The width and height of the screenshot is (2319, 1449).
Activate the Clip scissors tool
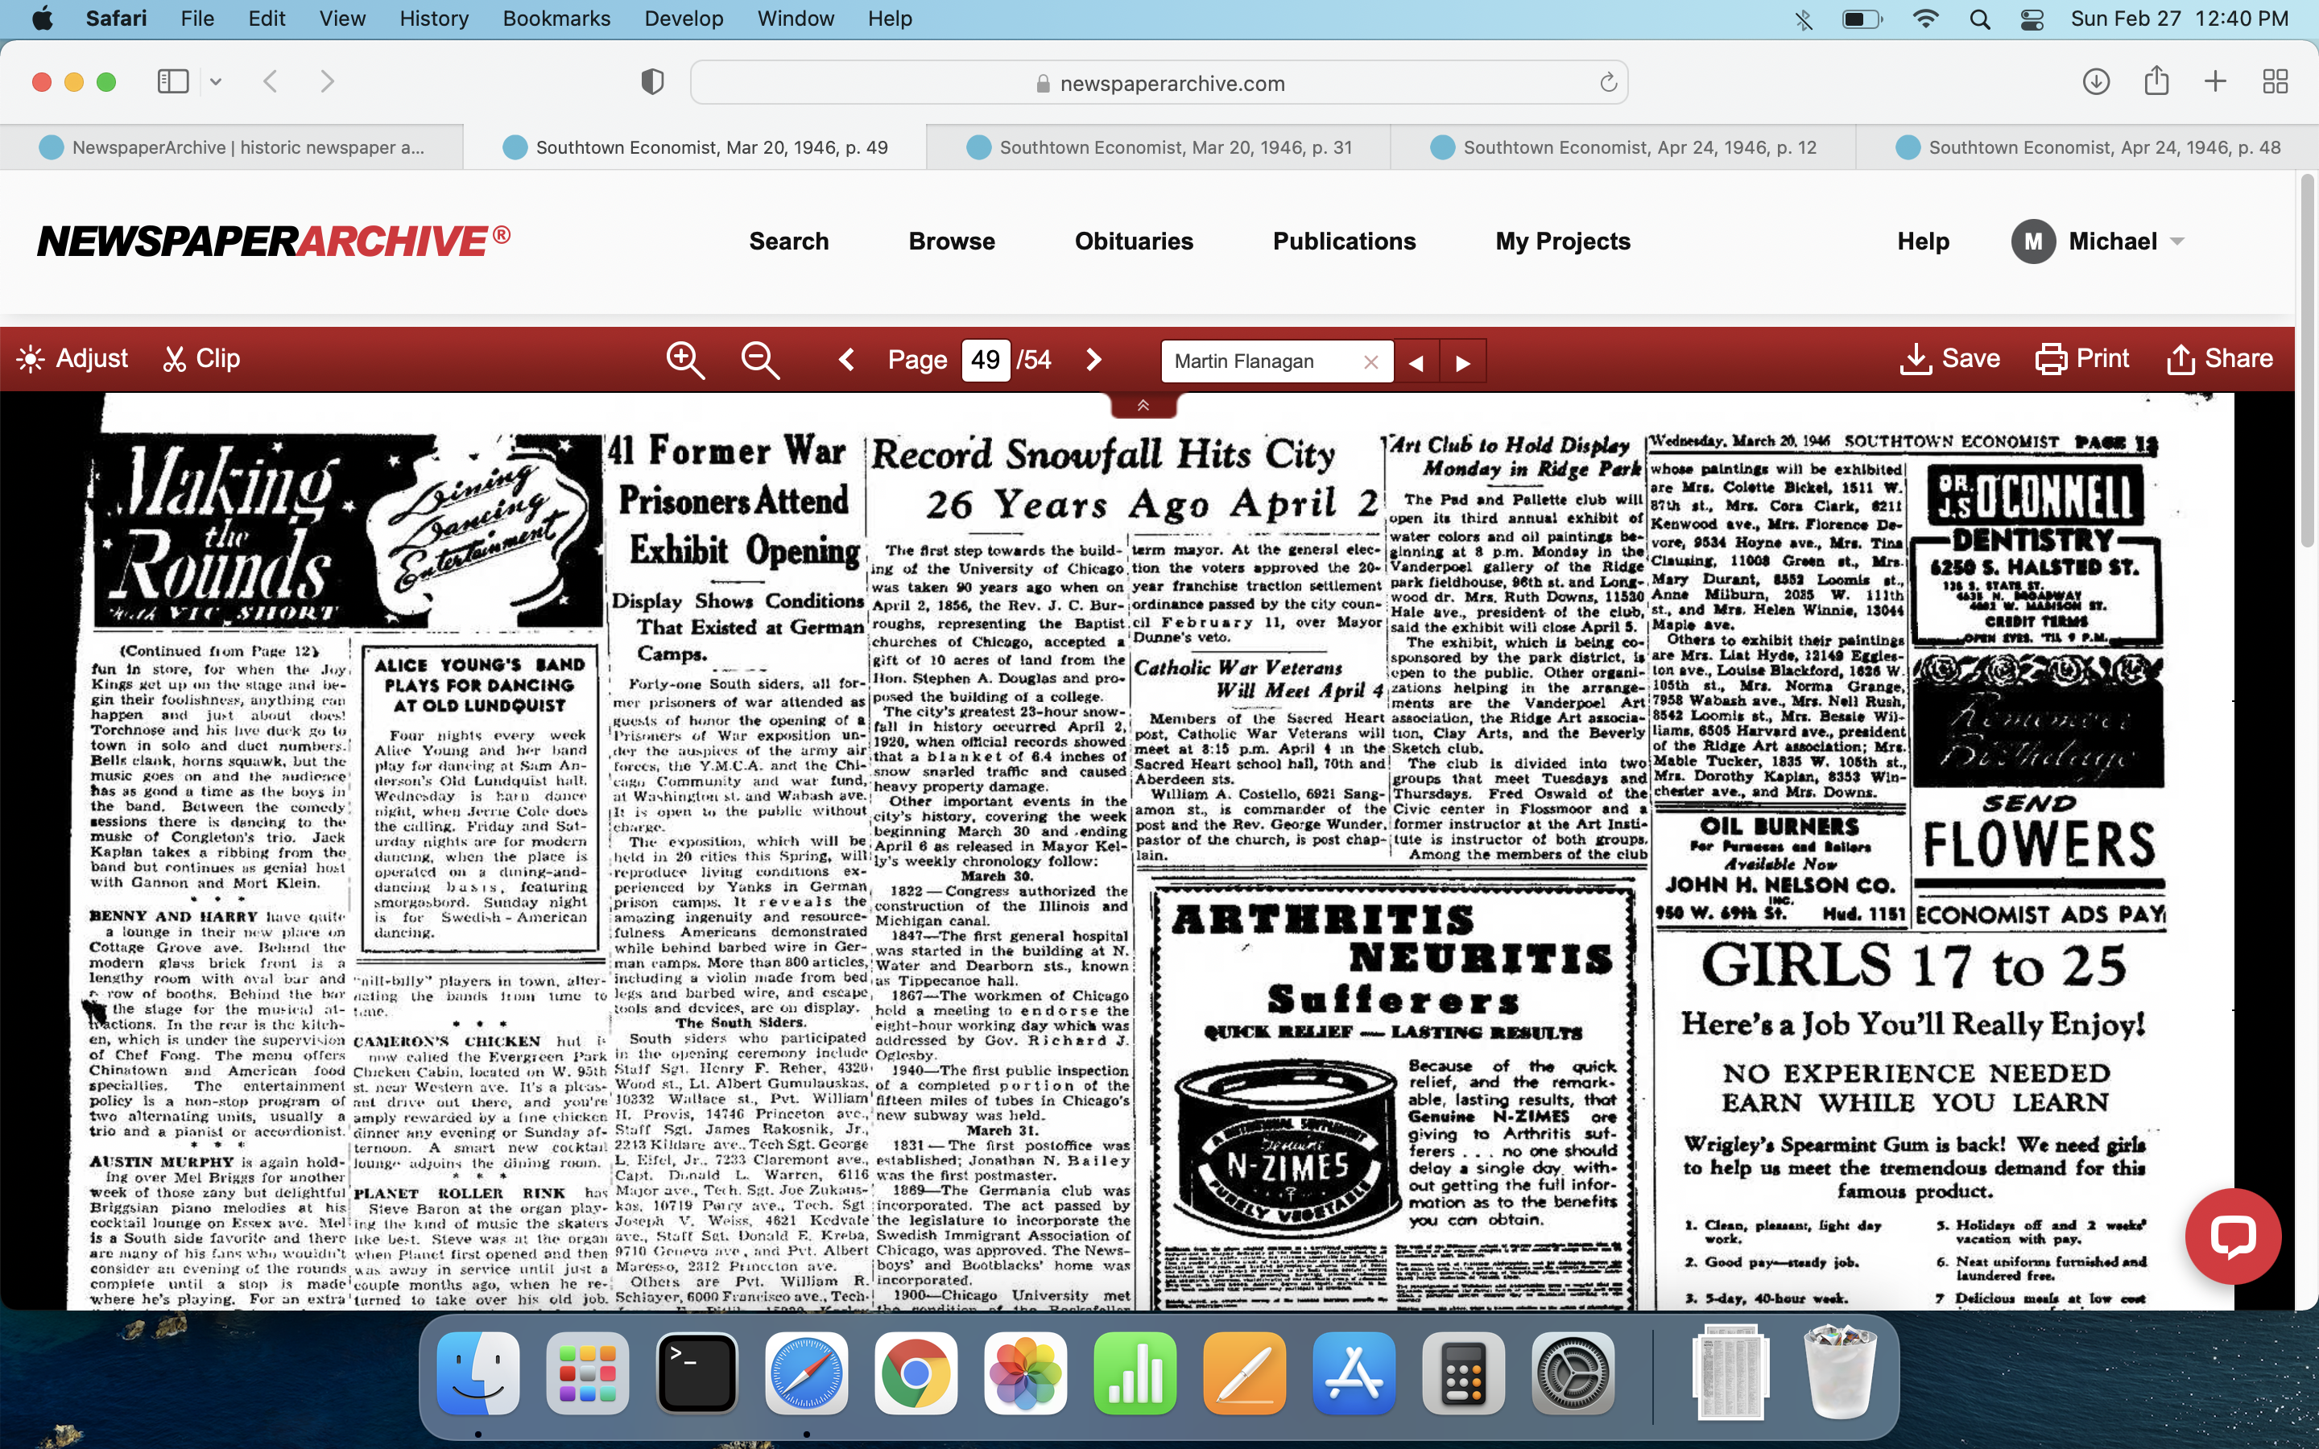(x=201, y=358)
